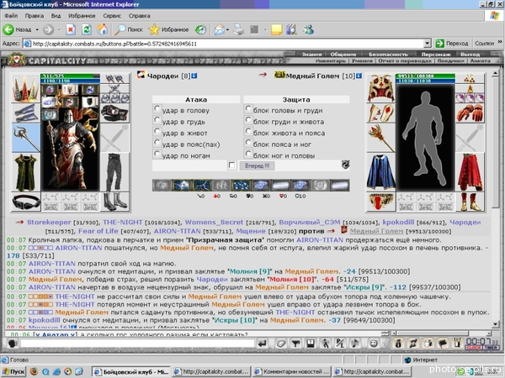Select attack 'удар в пояс(пах)'
Screen dimensions: 505x378
coord(157,143)
